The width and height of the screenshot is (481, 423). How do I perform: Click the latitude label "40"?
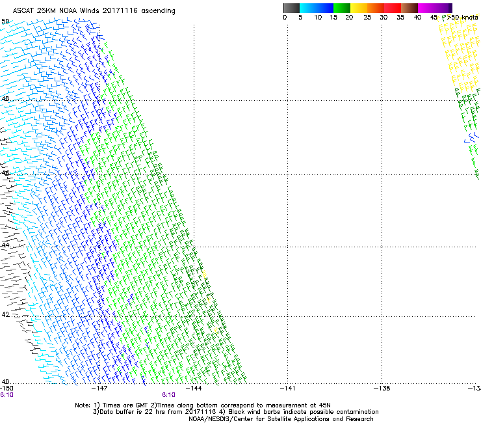coord(5,382)
